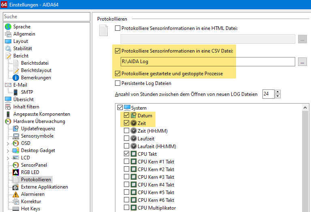Click the Suche search field

point(47,17)
